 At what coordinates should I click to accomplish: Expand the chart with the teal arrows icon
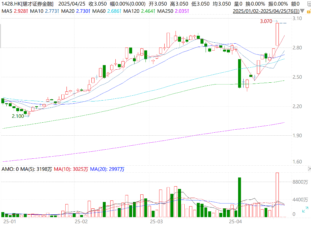click(305, 210)
